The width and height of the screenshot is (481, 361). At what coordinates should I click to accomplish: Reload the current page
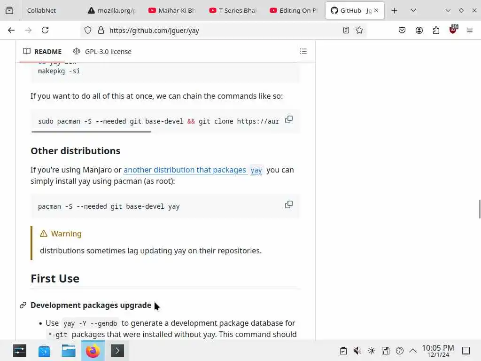(45, 30)
